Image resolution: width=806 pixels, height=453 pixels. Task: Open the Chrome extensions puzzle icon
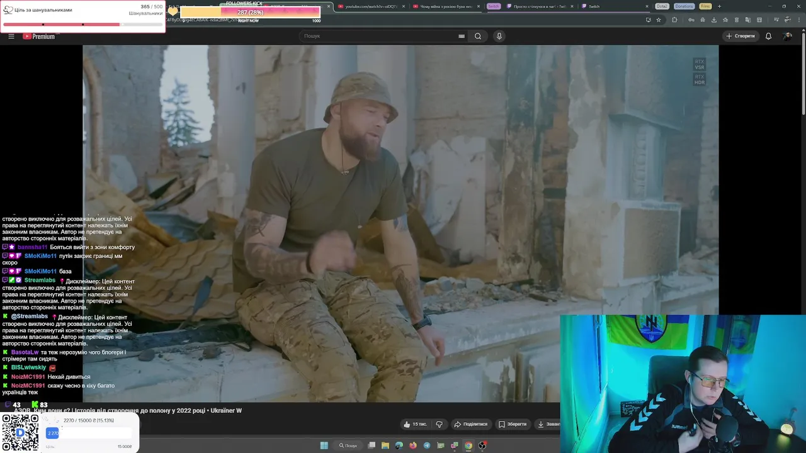[x=674, y=20]
